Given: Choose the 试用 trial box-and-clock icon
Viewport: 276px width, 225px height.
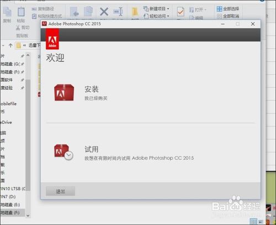Looking at the screenshot, I should [x=63, y=152].
